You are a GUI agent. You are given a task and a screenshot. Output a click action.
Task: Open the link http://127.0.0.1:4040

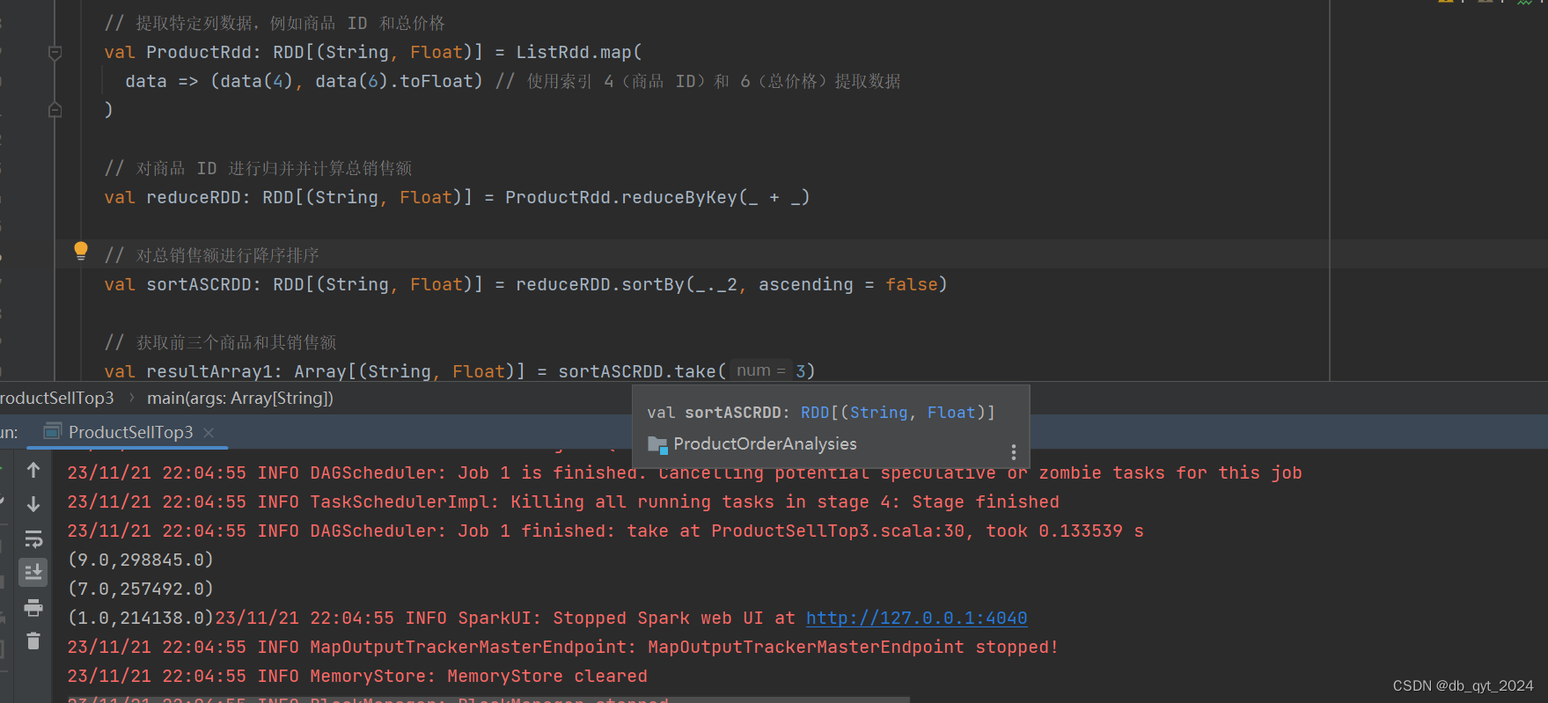click(x=916, y=618)
